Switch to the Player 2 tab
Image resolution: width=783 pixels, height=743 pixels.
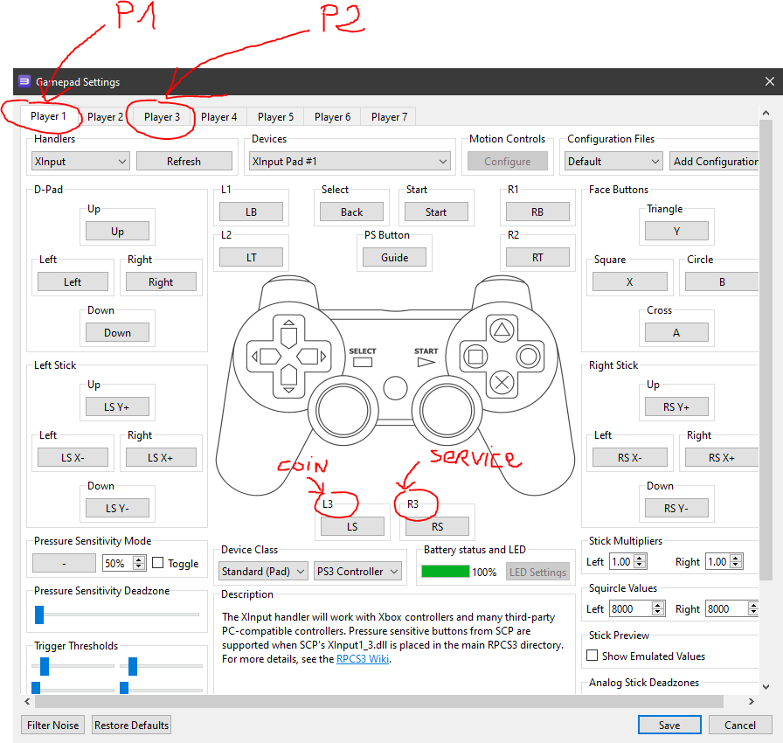tap(105, 116)
